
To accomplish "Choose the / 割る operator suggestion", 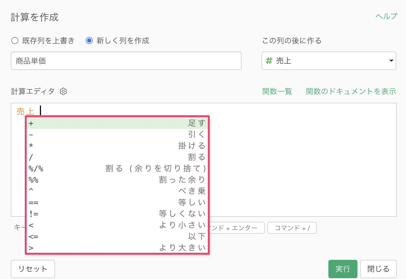I will click(117, 157).
